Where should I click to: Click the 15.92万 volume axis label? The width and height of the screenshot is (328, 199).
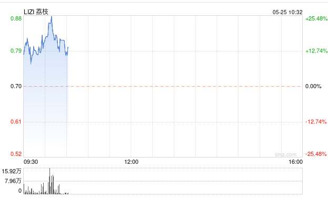point(12,172)
